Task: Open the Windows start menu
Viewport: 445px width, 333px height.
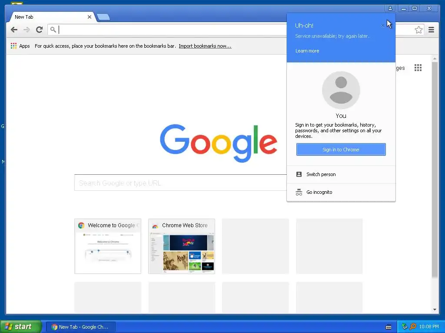Action: (20, 327)
